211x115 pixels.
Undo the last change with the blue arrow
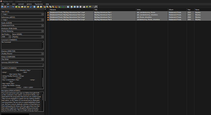8,7
